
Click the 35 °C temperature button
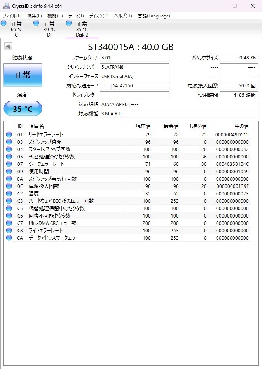pyautogui.click(x=23, y=108)
